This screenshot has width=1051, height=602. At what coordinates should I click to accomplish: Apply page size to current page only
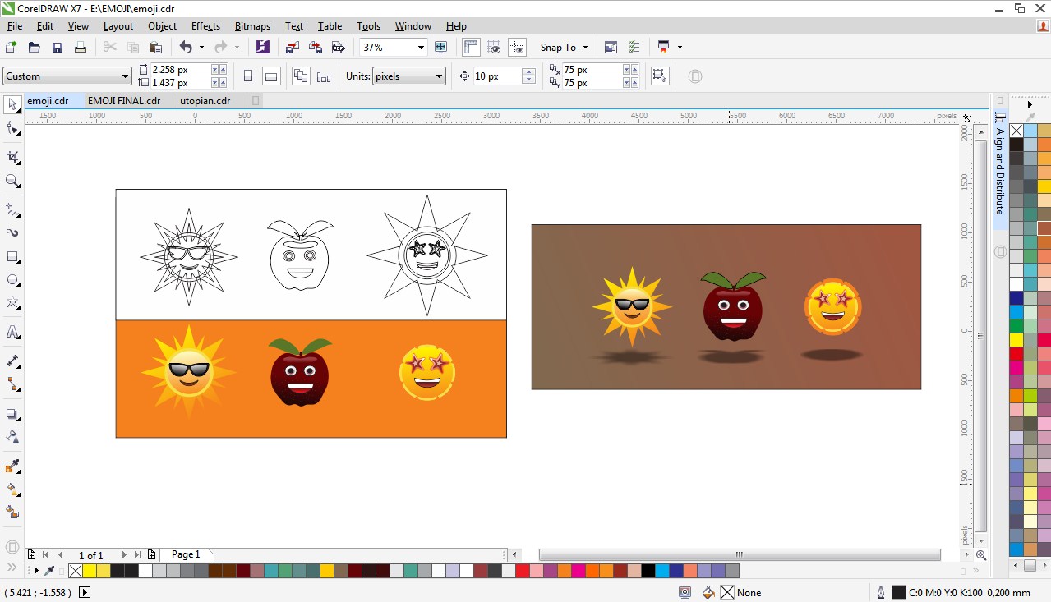pyautogui.click(x=324, y=76)
